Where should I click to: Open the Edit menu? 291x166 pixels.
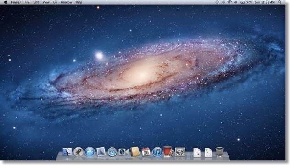pos(36,2)
